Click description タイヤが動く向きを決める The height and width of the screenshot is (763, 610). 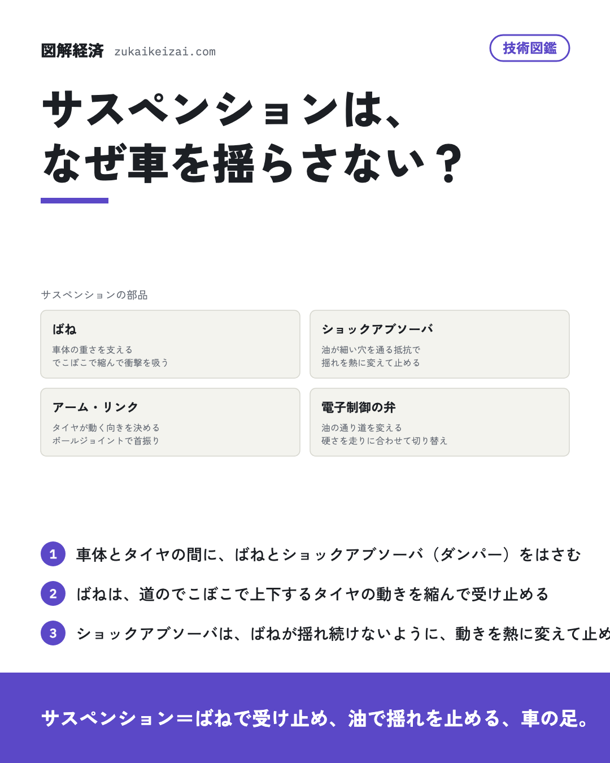106,428
